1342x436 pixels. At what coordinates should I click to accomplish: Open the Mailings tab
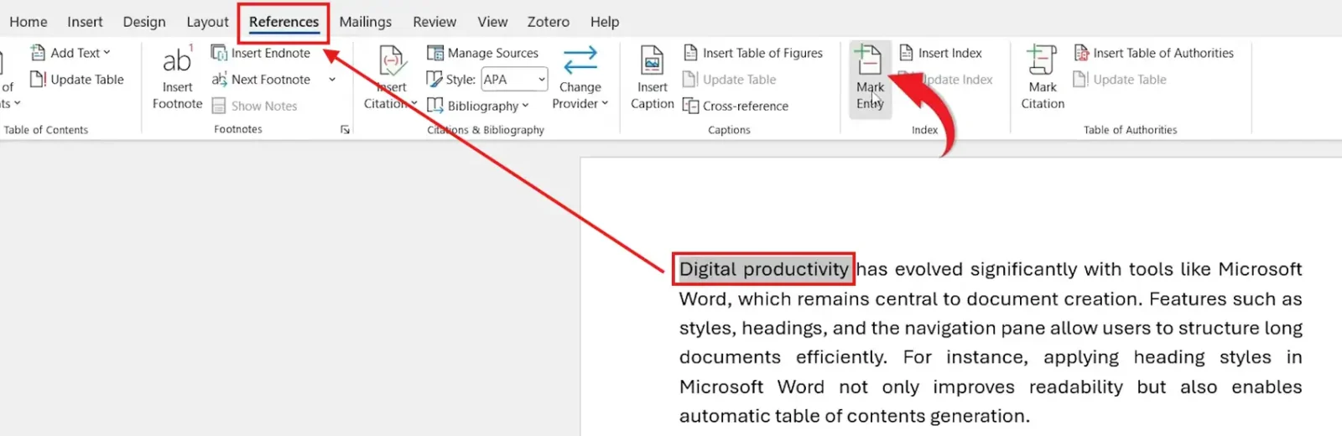(366, 22)
